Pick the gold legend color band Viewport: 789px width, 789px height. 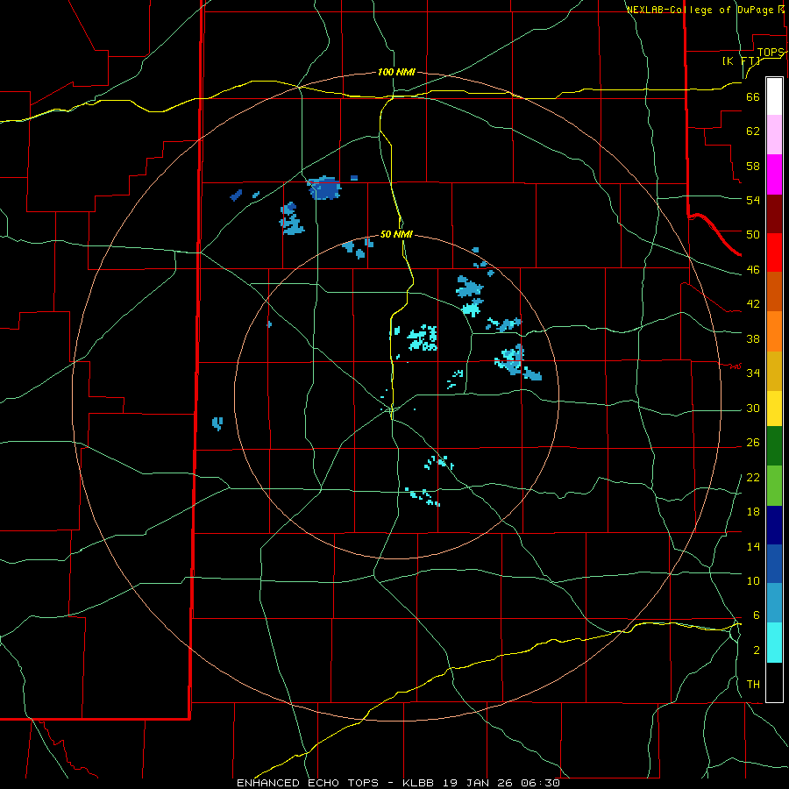[774, 371]
